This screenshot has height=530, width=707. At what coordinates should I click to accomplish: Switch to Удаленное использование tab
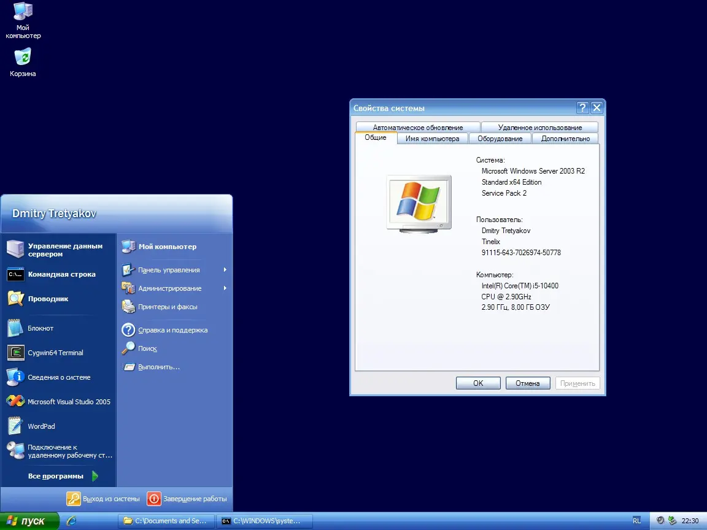pos(539,127)
